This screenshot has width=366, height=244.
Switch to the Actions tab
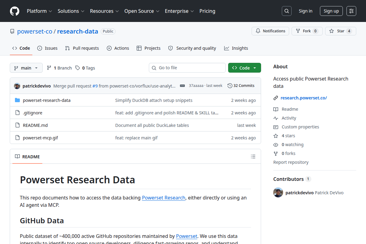[118, 48]
